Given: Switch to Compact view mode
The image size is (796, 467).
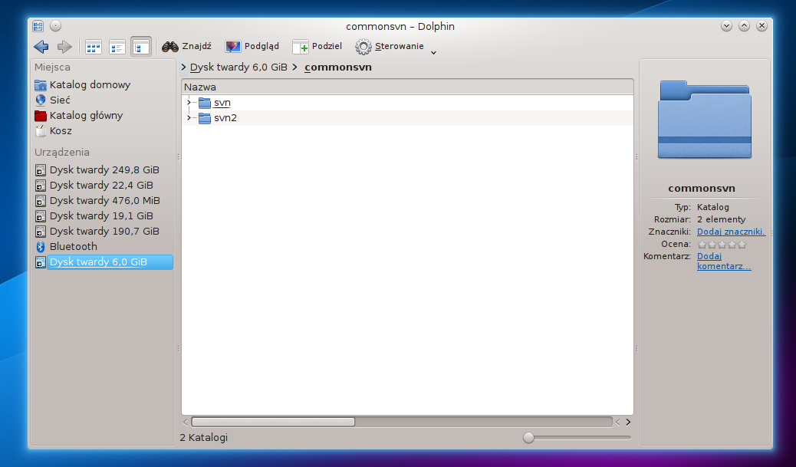Looking at the screenshot, I should 117,47.
